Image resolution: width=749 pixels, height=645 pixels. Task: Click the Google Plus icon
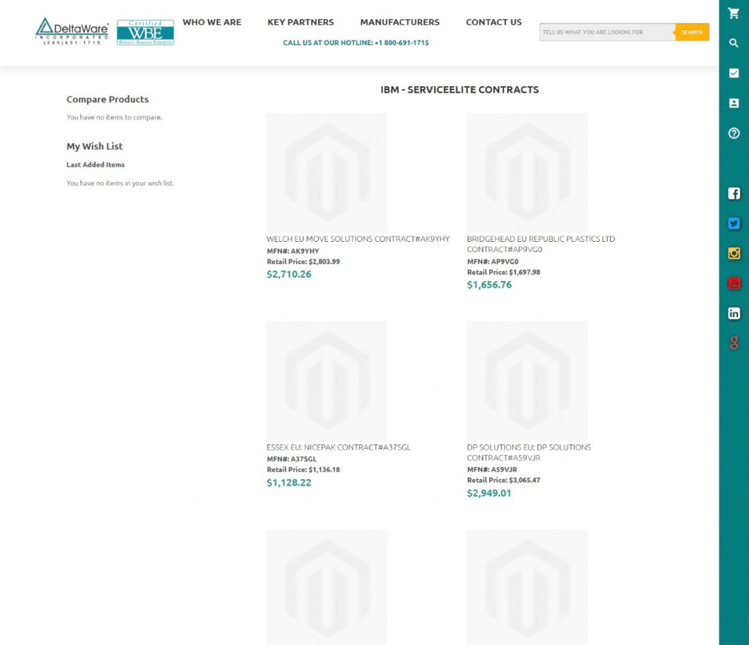[x=734, y=343]
